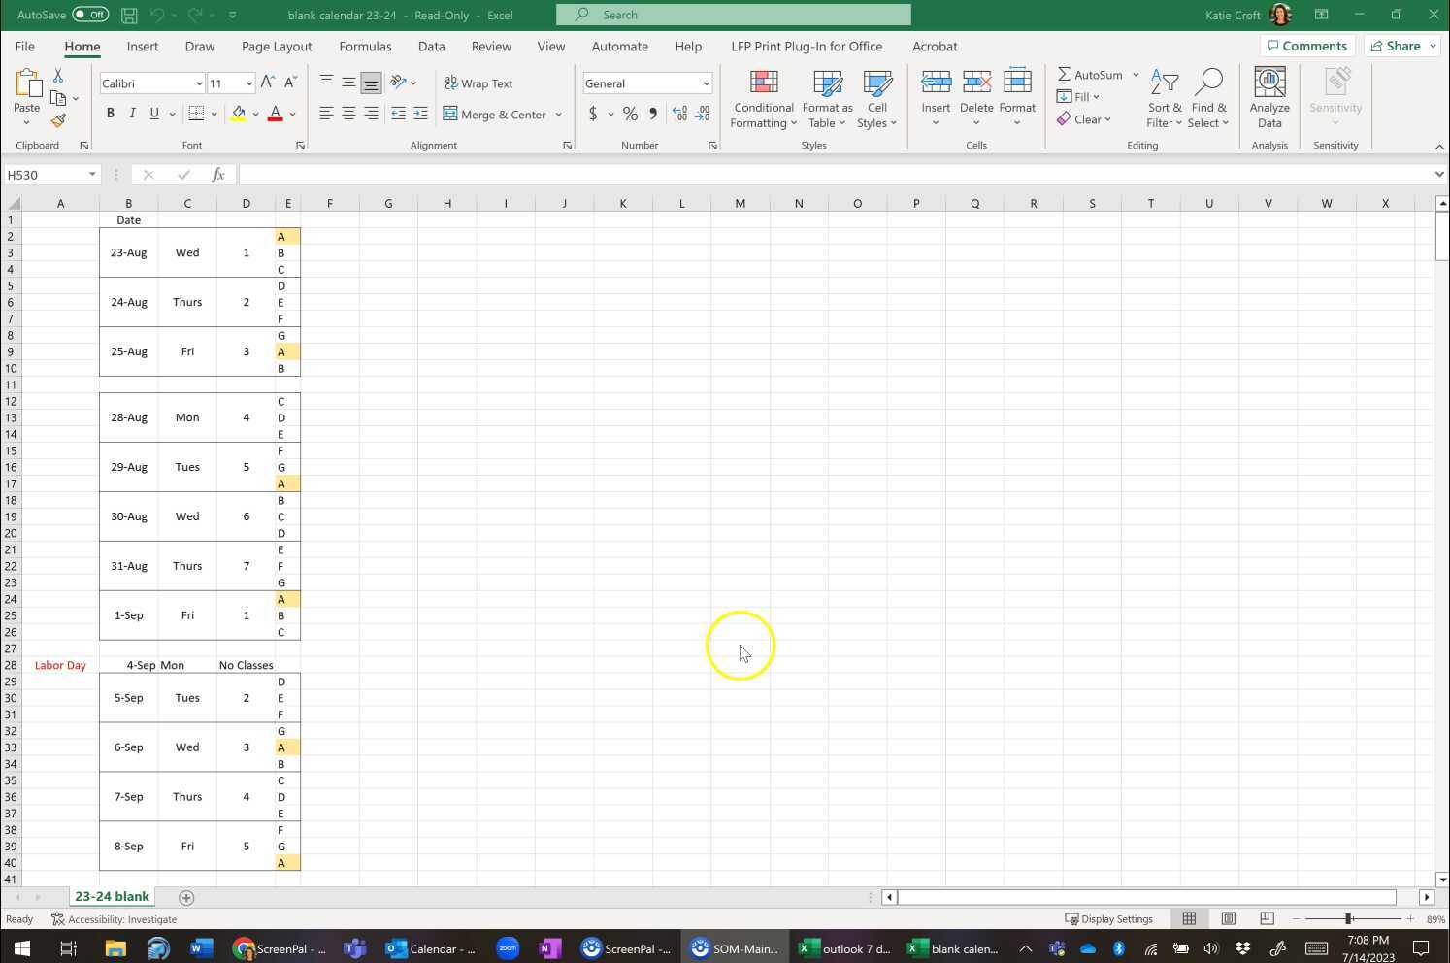Click the Increase Decimal icon
The image size is (1450, 963).
pos(679,114)
